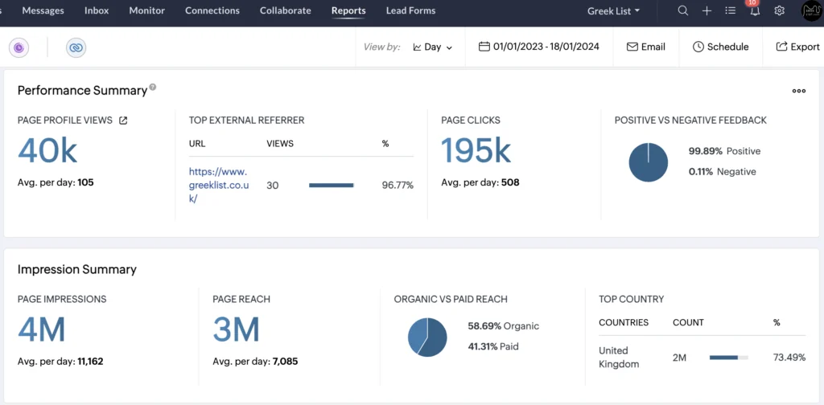Open the settings gear icon
824x405 pixels.
coord(779,10)
